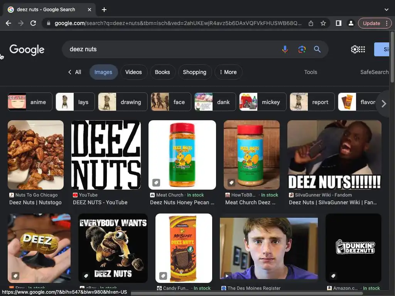Expand the tab search chevron at top right

point(387,10)
